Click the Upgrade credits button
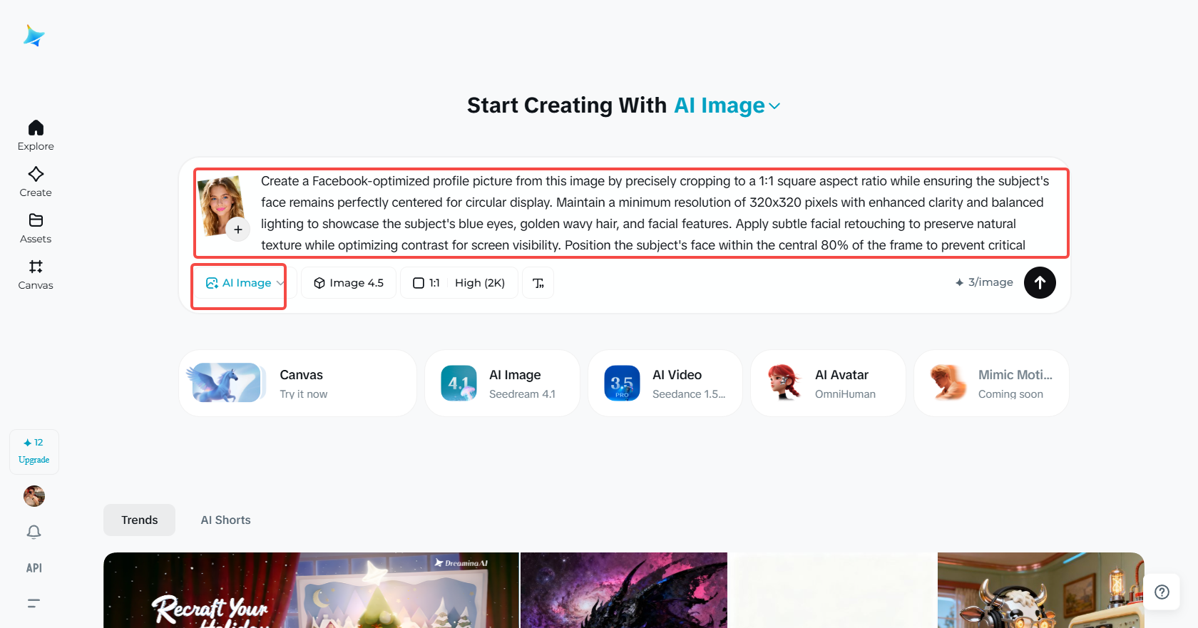 click(x=34, y=452)
